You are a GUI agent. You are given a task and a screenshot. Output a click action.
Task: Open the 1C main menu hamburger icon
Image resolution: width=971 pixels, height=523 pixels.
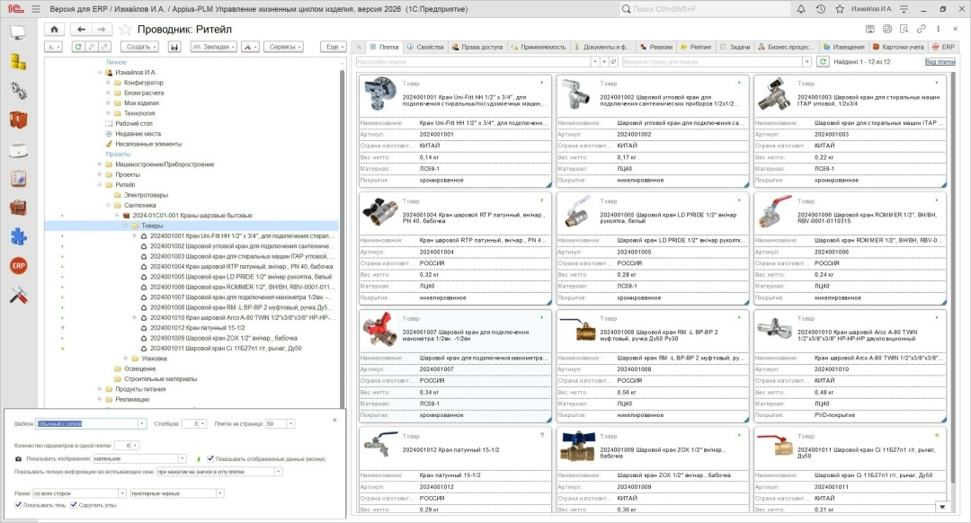point(36,9)
